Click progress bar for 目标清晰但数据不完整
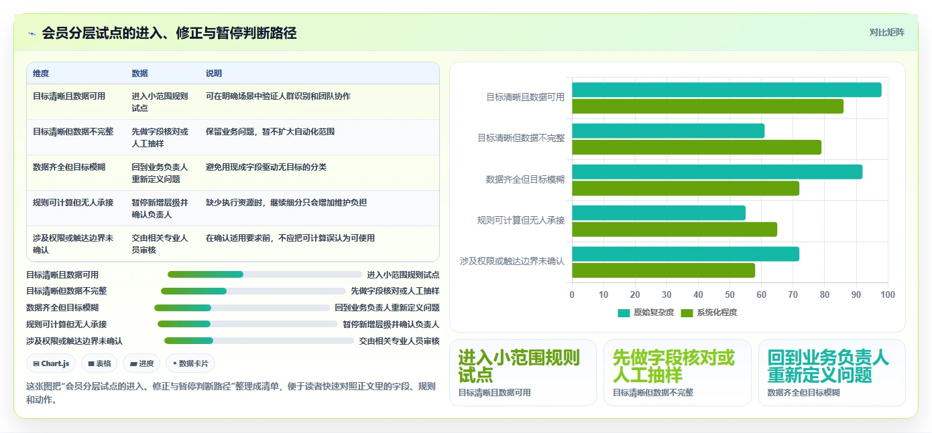Image resolution: width=932 pixels, height=433 pixels. (x=253, y=291)
